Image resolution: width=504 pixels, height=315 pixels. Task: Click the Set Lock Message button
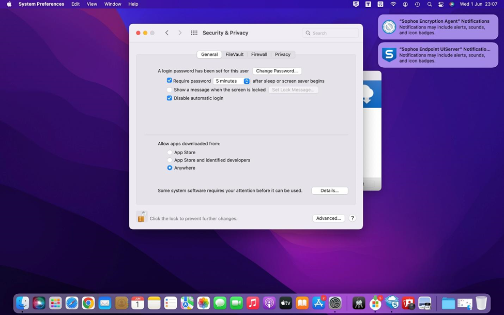293,90
